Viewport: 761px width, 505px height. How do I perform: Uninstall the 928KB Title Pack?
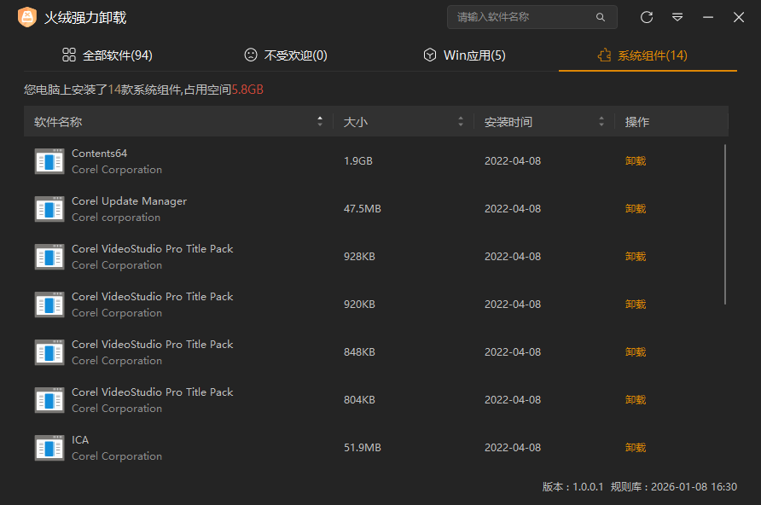coord(636,257)
